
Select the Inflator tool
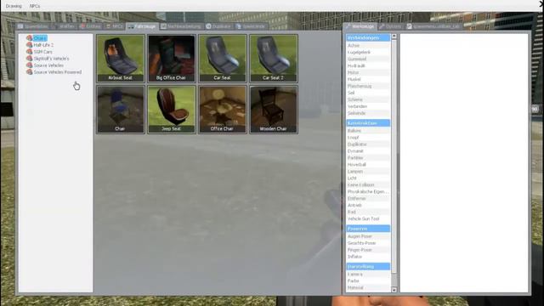pyautogui.click(x=368, y=257)
